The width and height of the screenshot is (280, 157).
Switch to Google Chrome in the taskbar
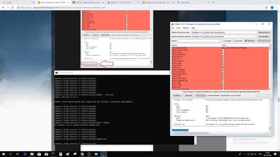tap(82, 154)
